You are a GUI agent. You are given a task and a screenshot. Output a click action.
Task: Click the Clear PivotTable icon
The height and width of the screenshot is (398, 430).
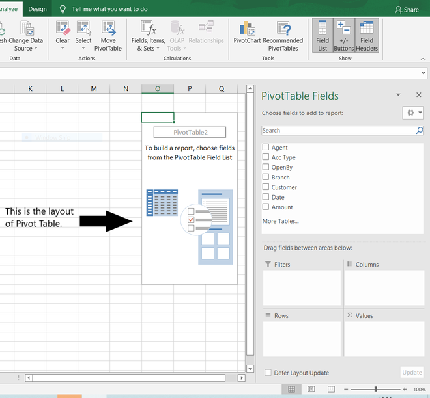(x=63, y=28)
